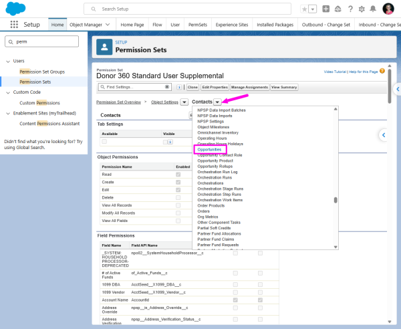This screenshot has height=329, width=401.
Task: Click the Trailhead guidance cloud icon
Action: (338, 9)
